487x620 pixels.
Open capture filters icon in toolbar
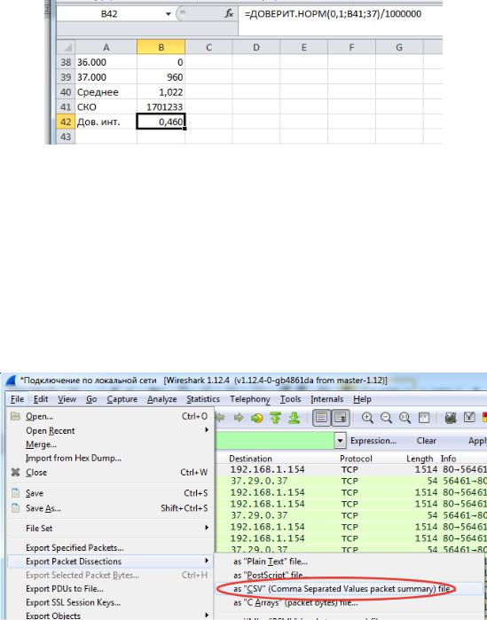(x=451, y=418)
